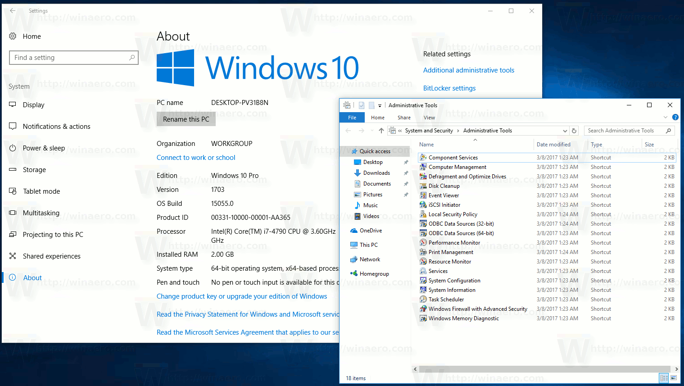The height and width of the screenshot is (386, 684).
Task: Open the File tab in Explorer
Action: (352, 118)
